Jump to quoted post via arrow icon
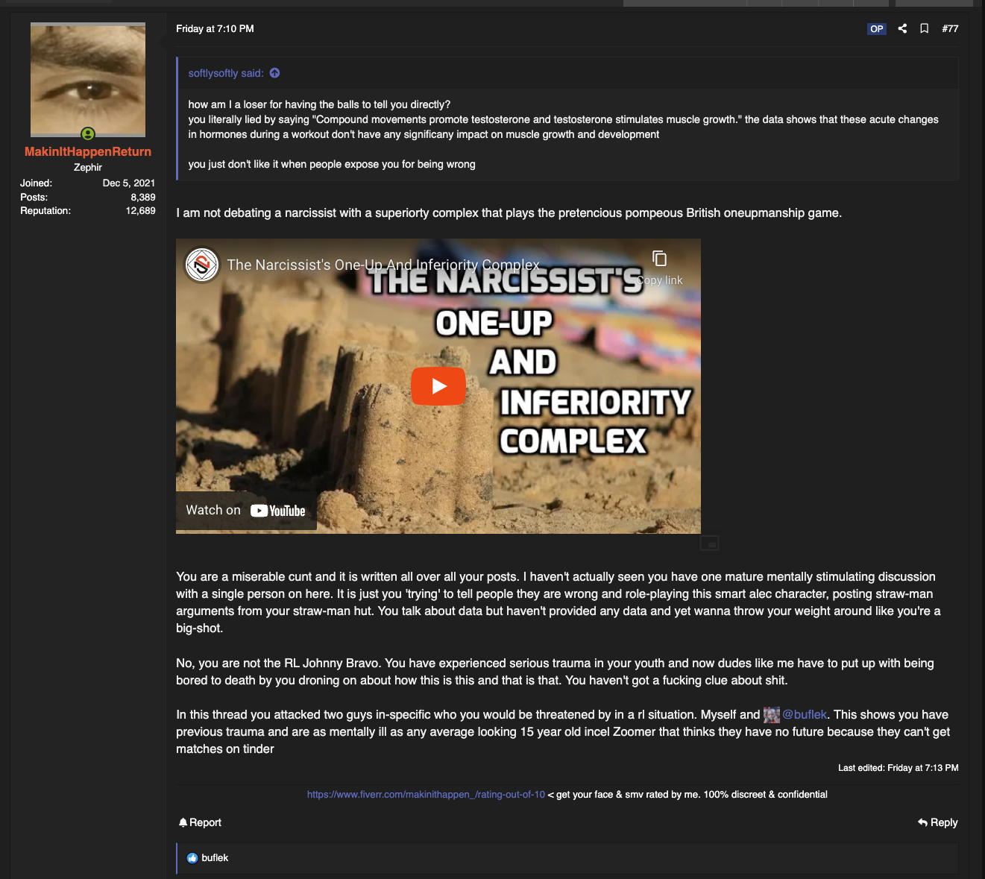The image size is (985, 879). (274, 73)
